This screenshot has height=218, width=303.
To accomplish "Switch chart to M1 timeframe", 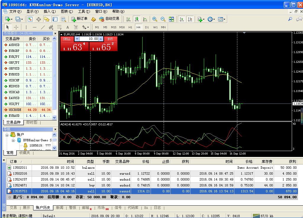I will [x=97, y=27].
